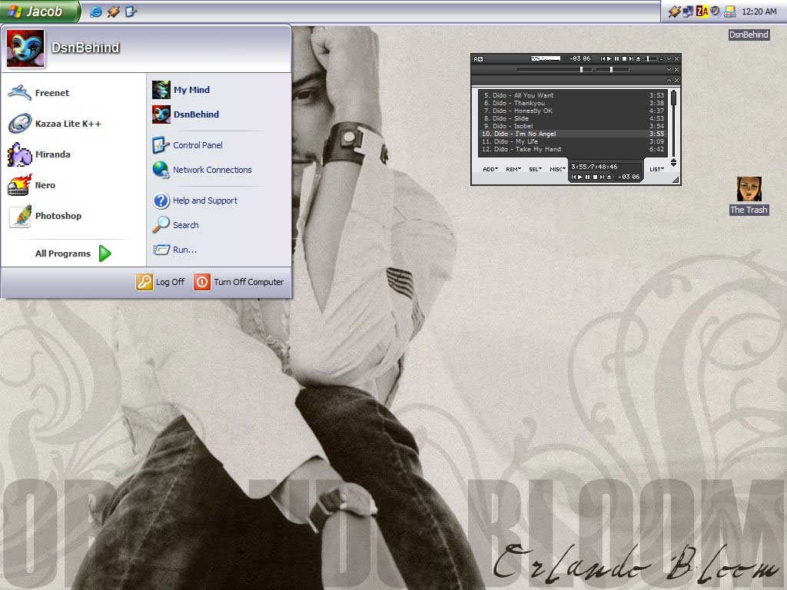Click the playlist vertical scrollbar handle
The width and height of the screenshot is (787, 590).
click(673, 98)
